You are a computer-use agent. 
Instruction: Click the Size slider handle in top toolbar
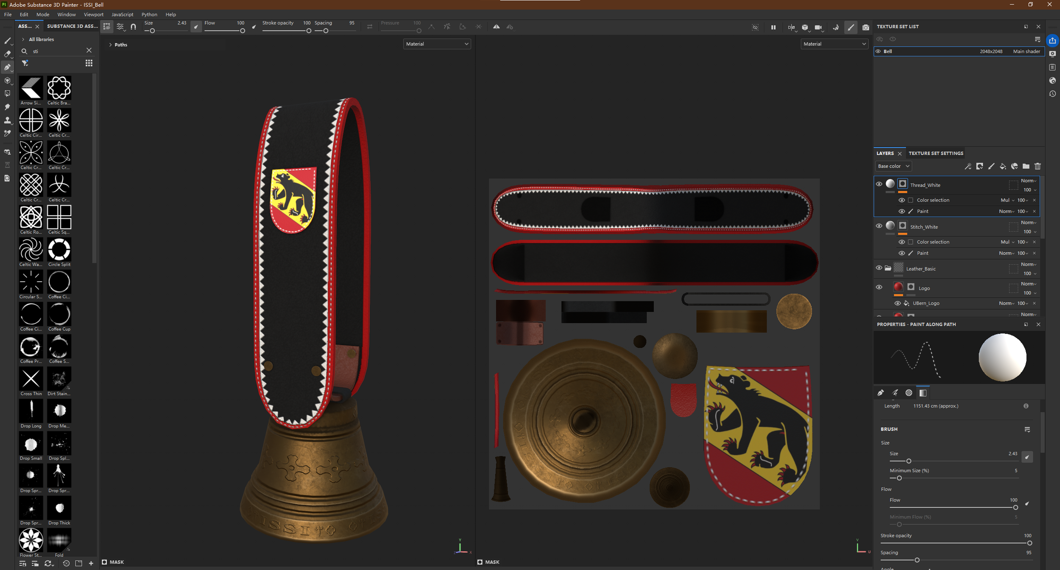152,31
